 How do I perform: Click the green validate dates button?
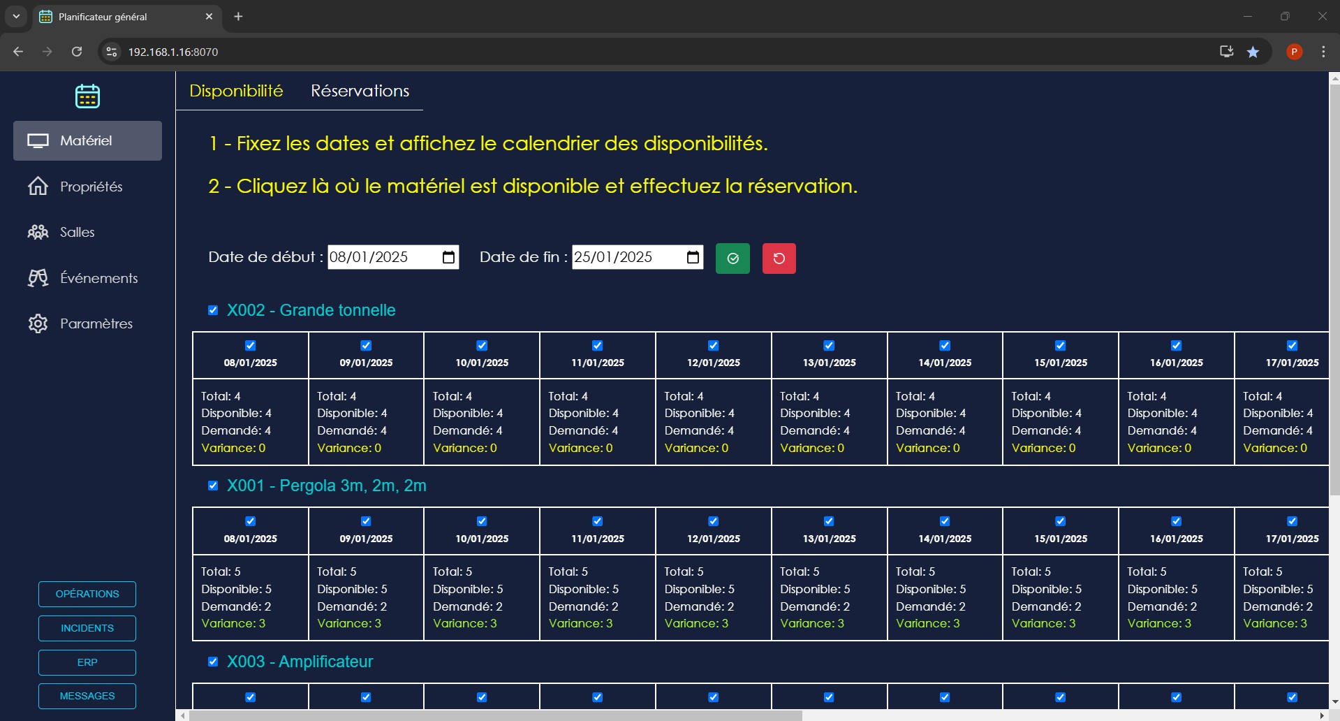click(732, 258)
